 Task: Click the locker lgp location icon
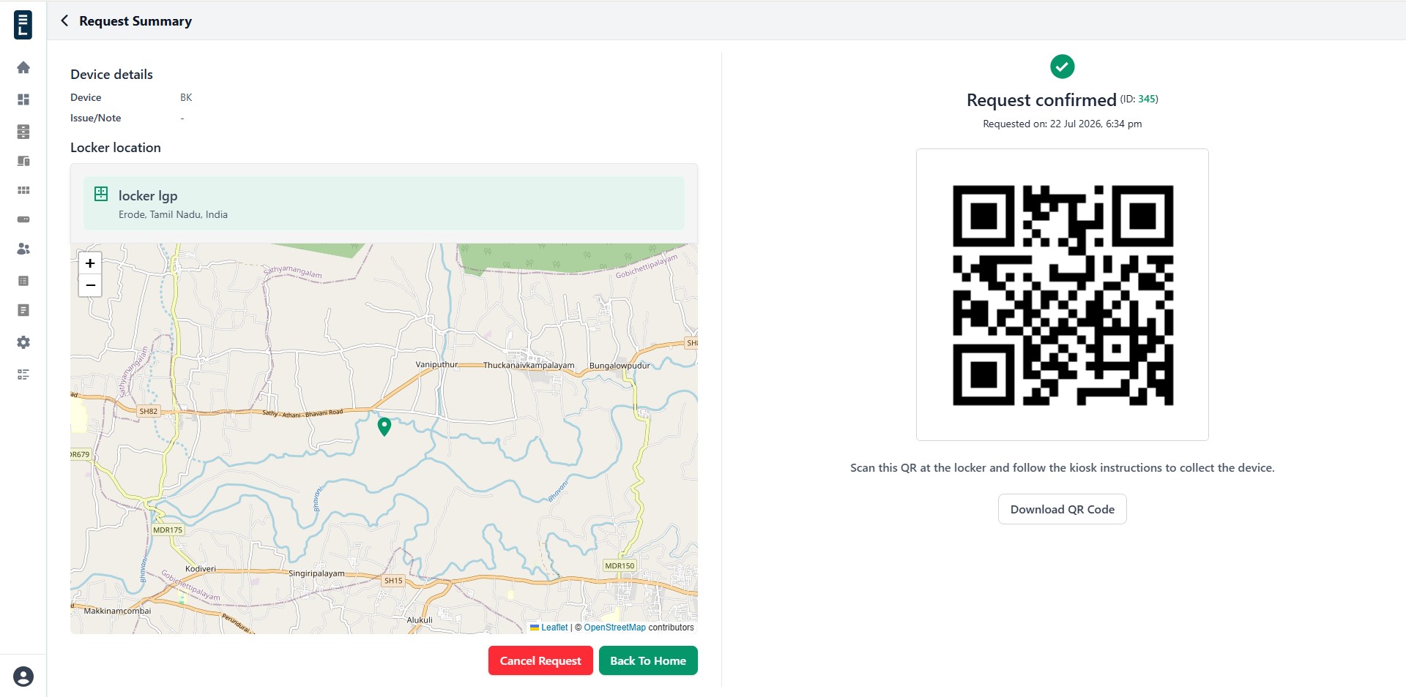(x=101, y=194)
